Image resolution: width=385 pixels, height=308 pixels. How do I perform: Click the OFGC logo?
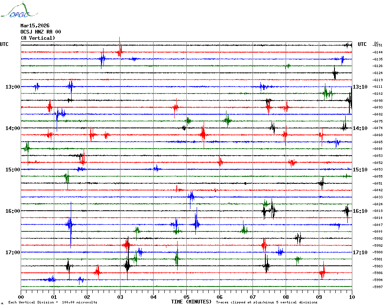(19, 10)
